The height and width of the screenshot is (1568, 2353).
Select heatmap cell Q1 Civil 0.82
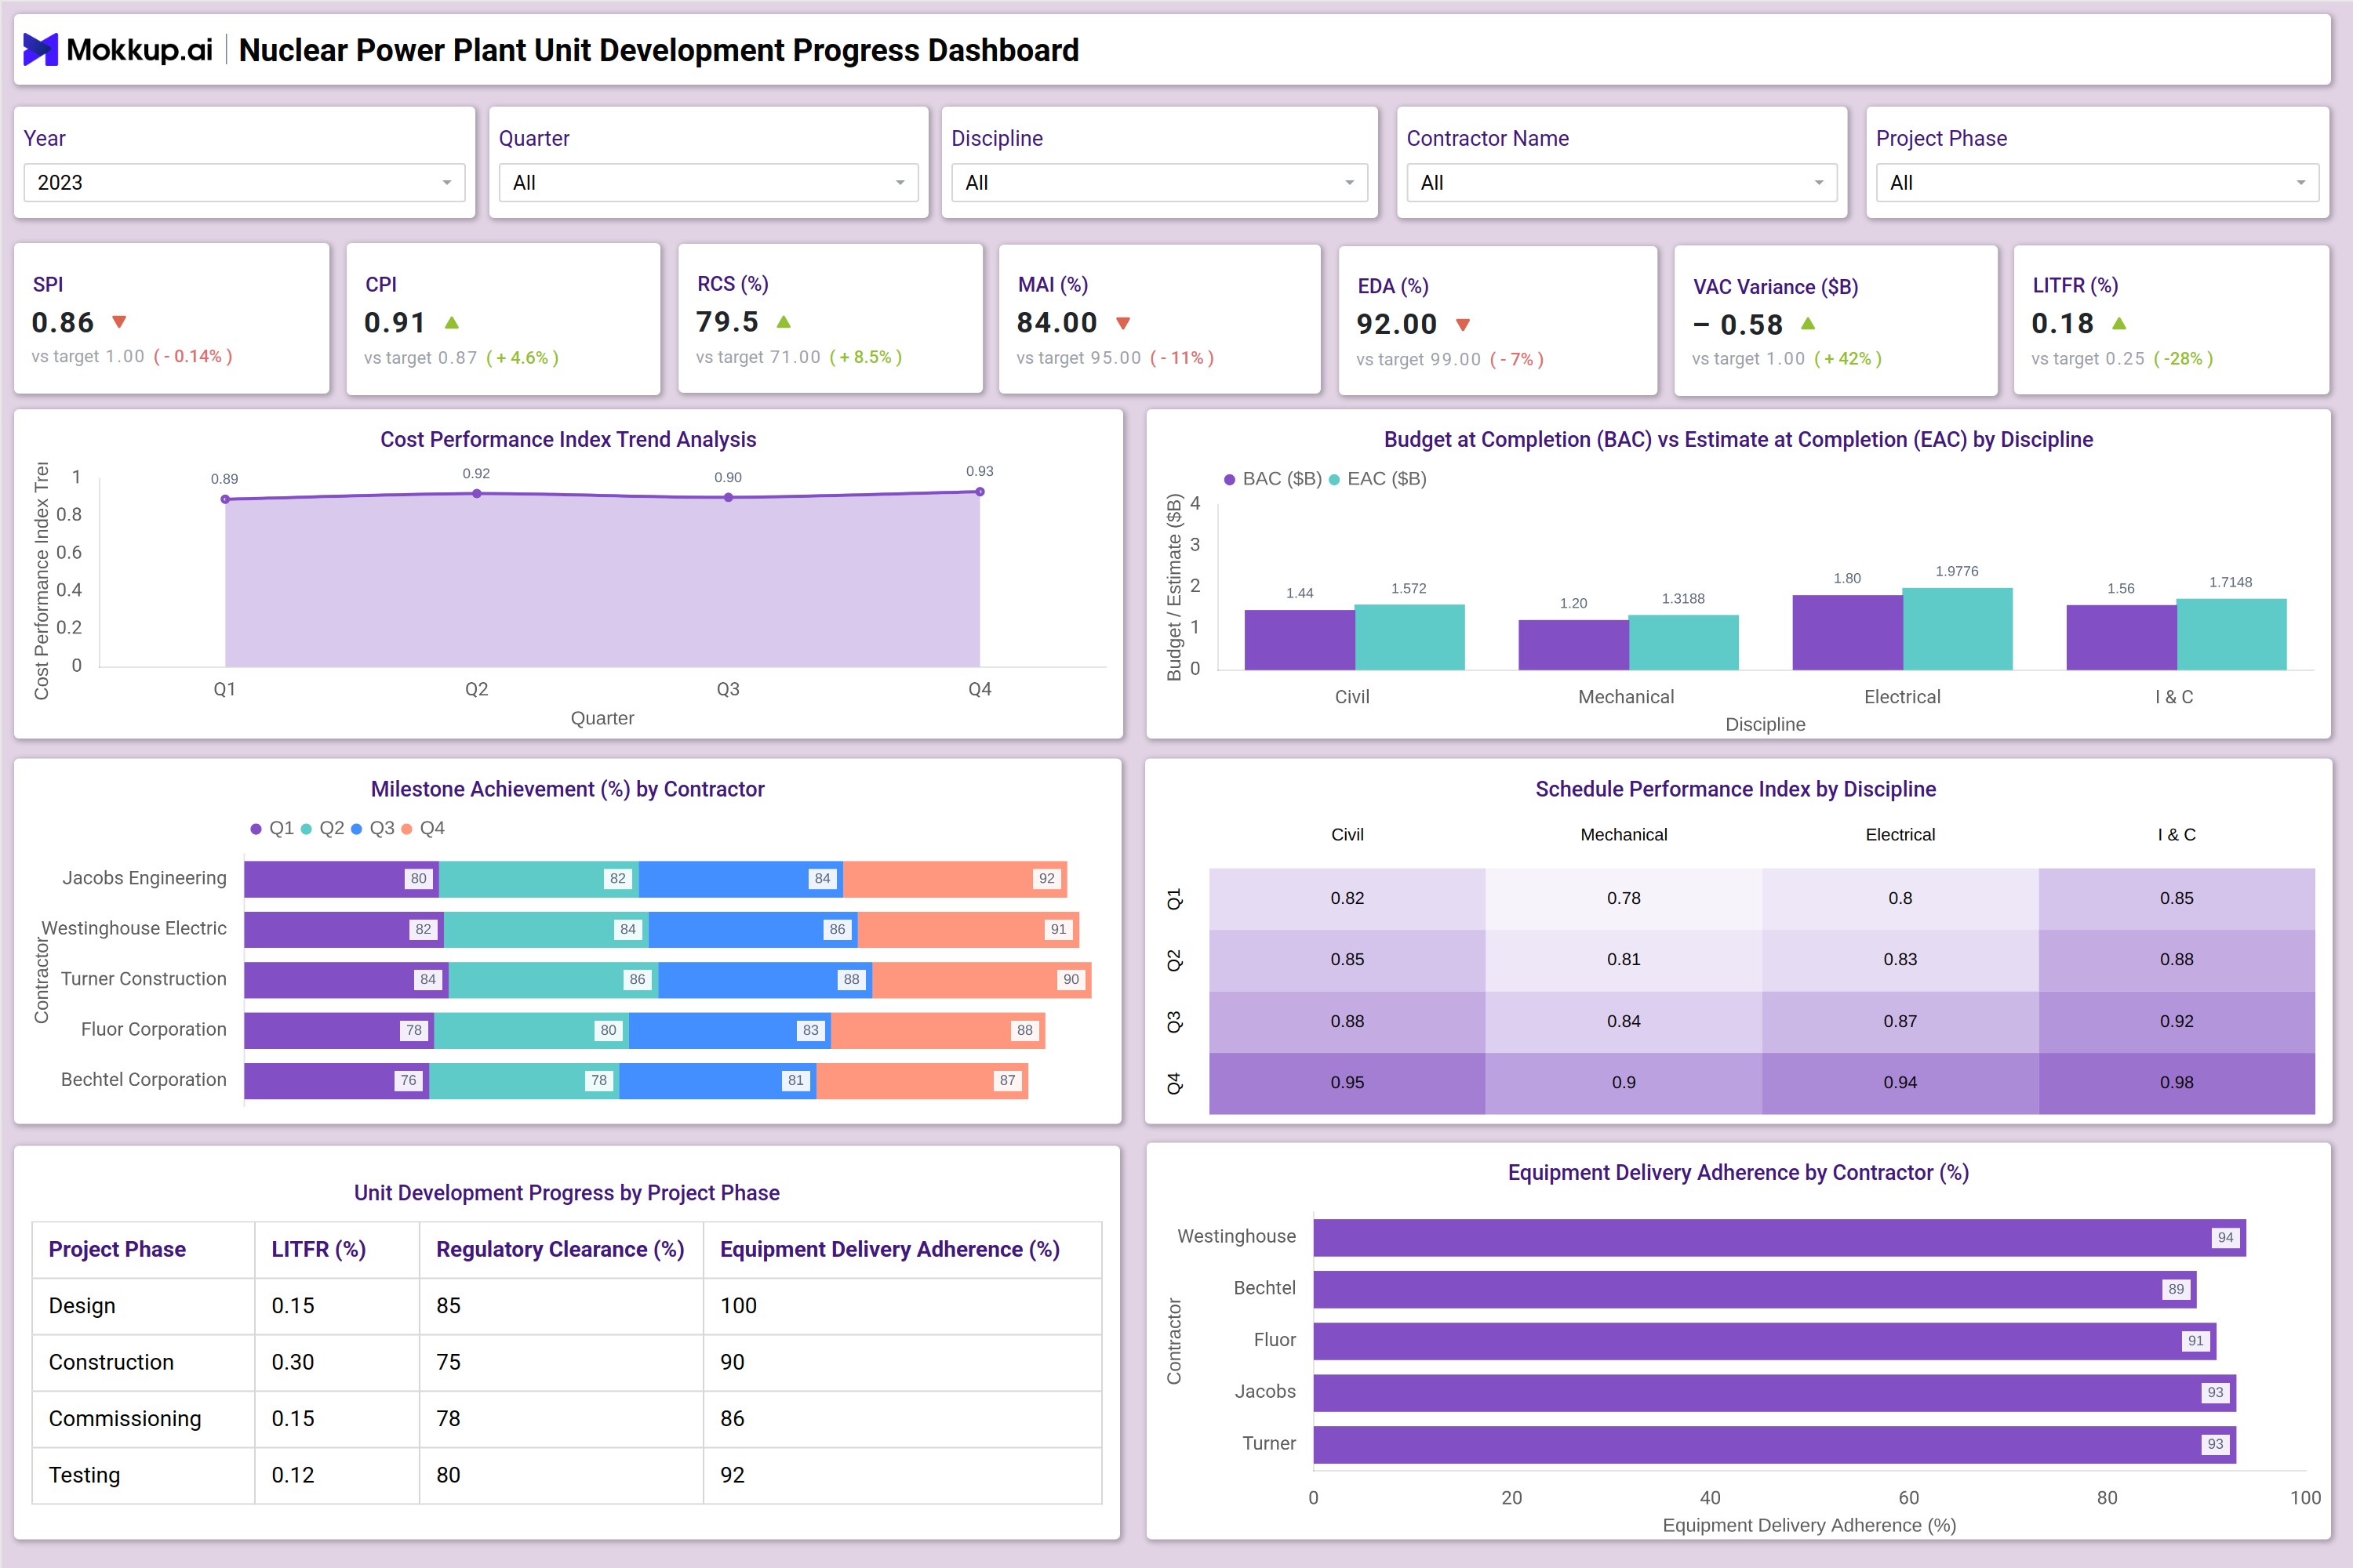point(1347,898)
